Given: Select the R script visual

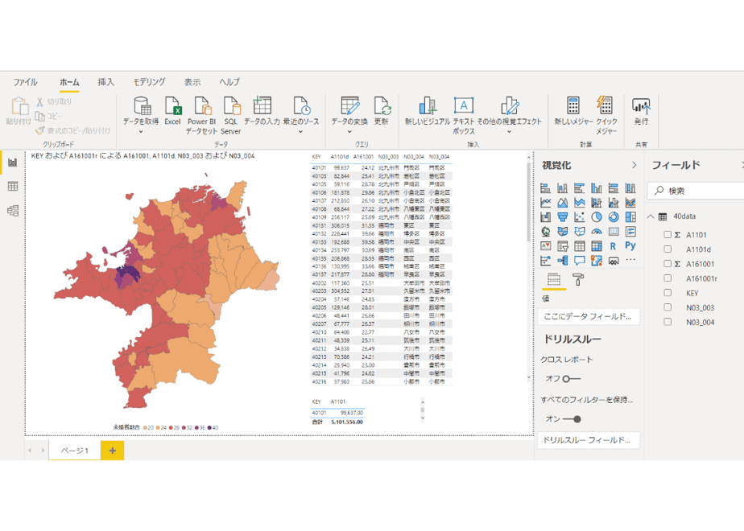Looking at the screenshot, I should click(x=614, y=246).
